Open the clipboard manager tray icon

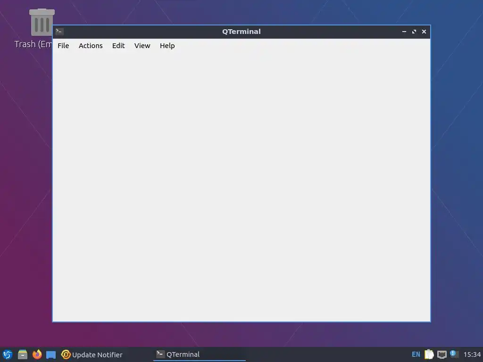[x=429, y=354]
